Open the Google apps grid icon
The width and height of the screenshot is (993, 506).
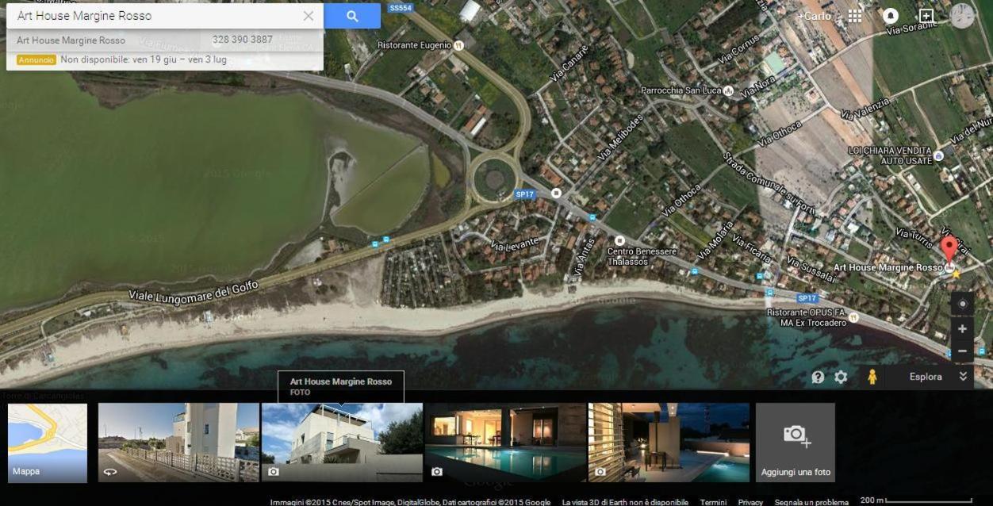pos(854,16)
